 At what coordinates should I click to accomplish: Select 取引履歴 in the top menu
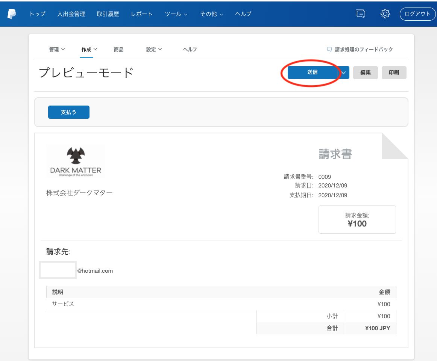pyautogui.click(x=108, y=14)
